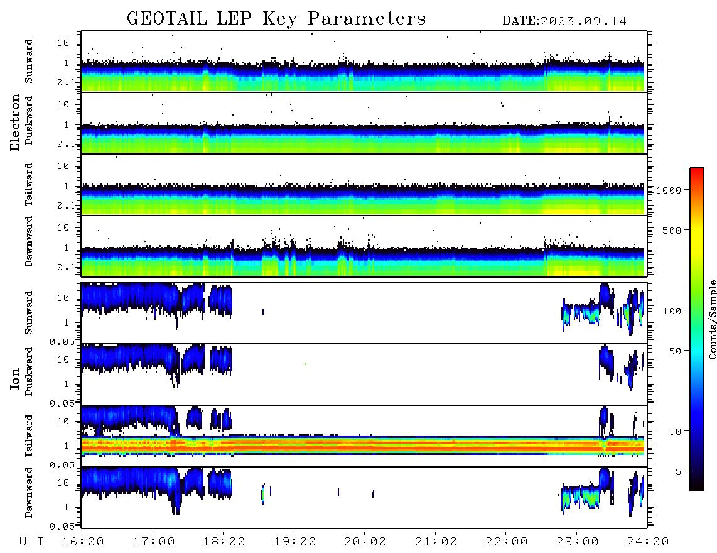
Task: Select the '22:00' time tick label
Action: (x=507, y=542)
